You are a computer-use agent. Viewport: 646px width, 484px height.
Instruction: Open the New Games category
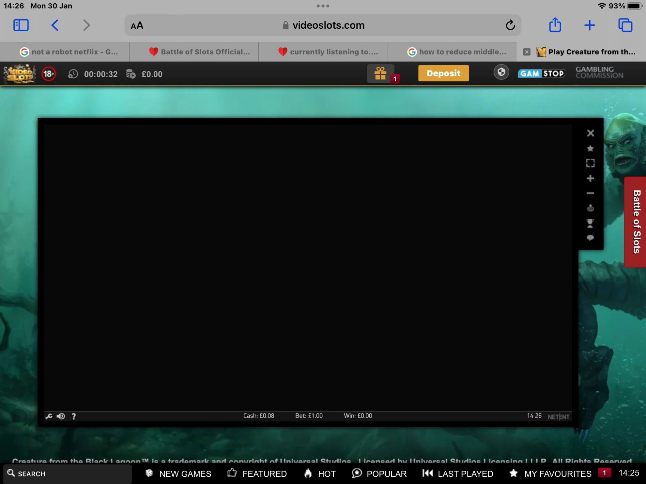pyautogui.click(x=178, y=474)
